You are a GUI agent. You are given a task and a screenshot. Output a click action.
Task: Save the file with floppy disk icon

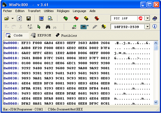click(x=29, y=18)
